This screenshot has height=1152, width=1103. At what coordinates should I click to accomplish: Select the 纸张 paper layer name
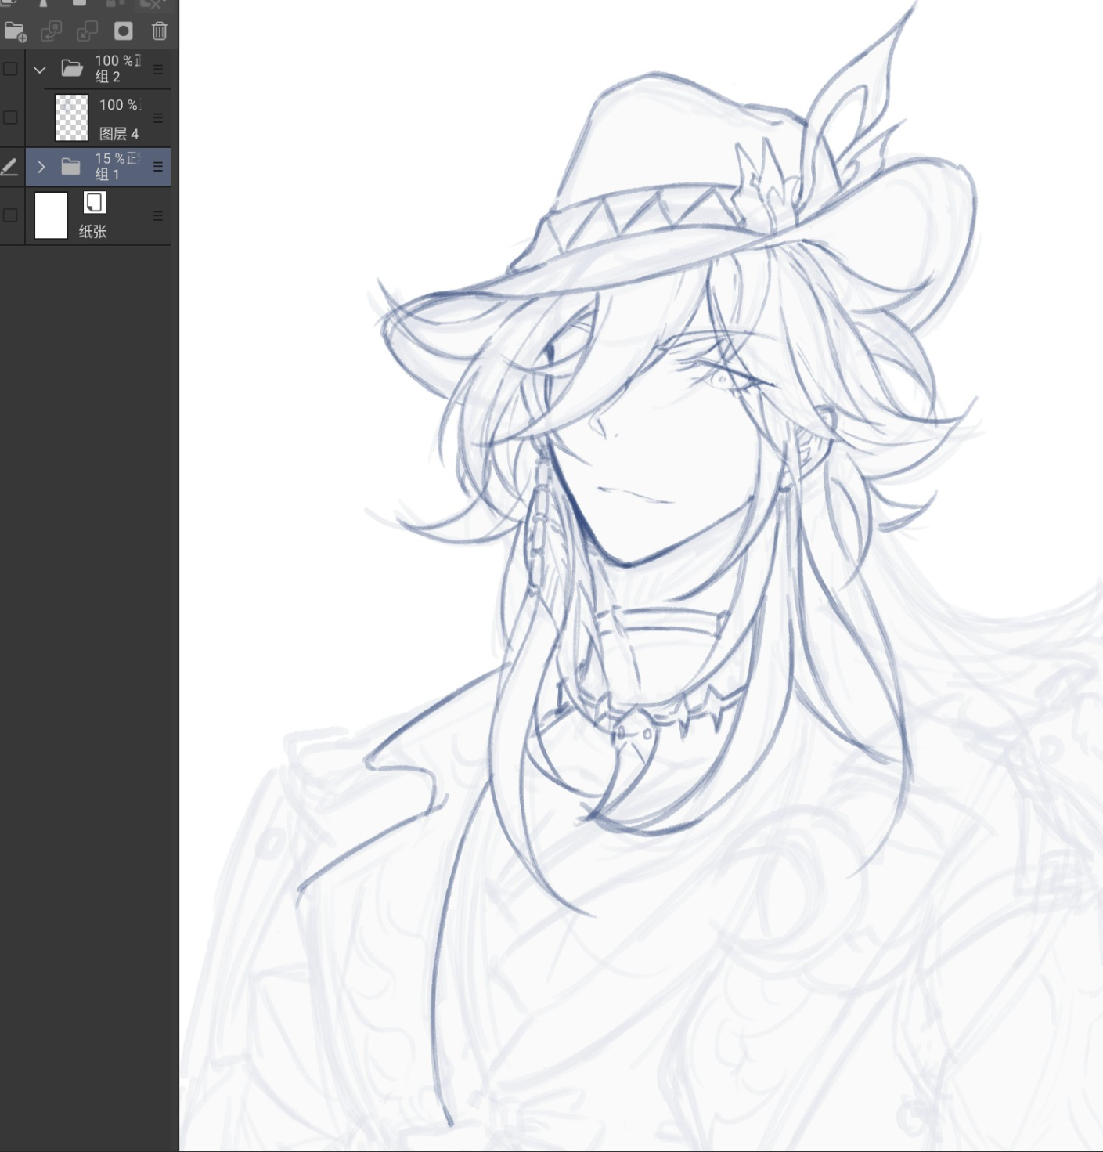92,232
